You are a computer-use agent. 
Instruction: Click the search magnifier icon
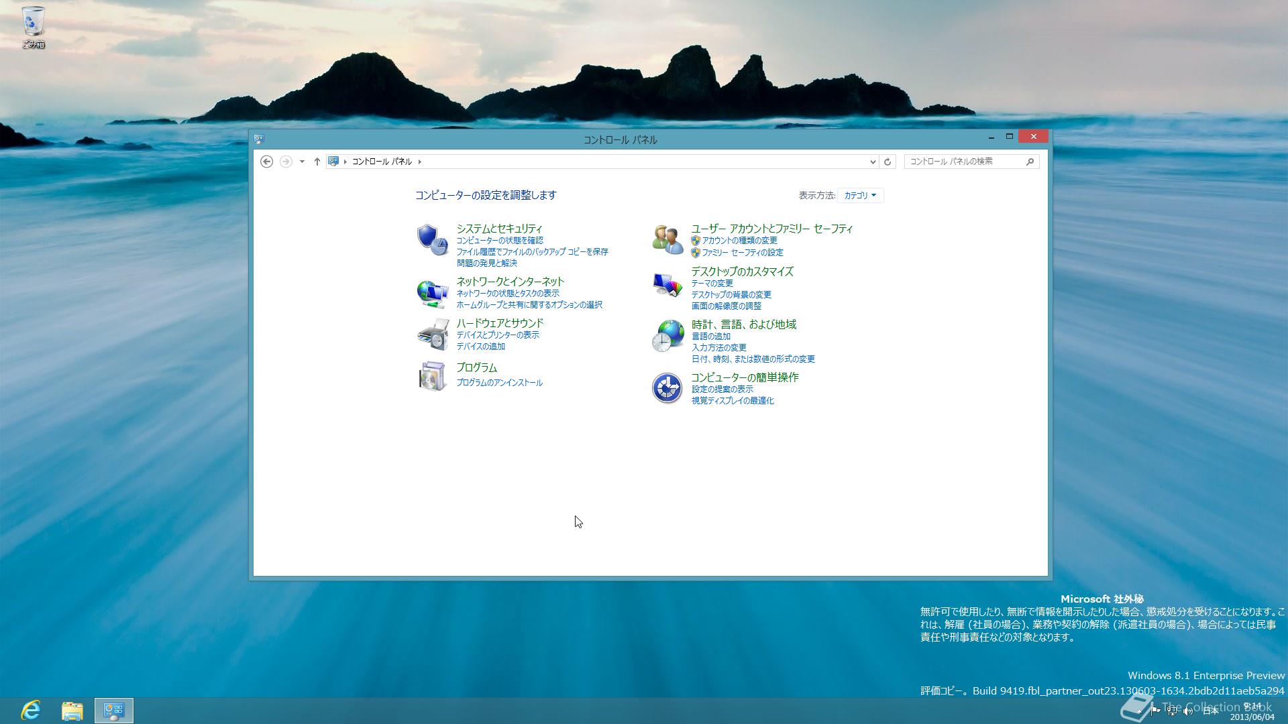point(1030,162)
